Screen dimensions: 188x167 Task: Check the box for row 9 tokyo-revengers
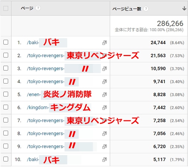coord(6,146)
